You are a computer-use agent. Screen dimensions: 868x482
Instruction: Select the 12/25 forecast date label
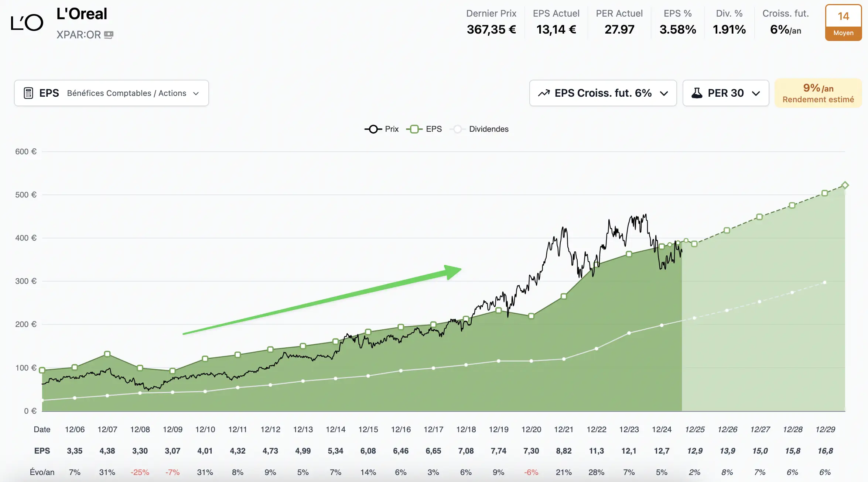694,429
